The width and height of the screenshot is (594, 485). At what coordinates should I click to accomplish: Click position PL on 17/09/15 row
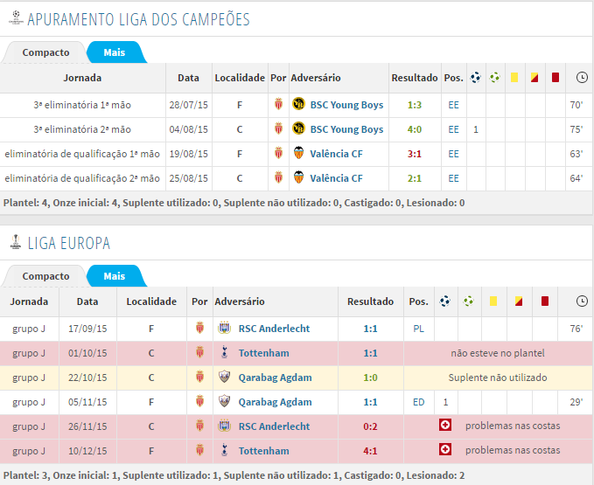click(419, 329)
